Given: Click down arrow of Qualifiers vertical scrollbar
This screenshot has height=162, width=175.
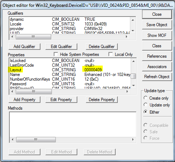Looking at the screenshot, I should 133,31.
